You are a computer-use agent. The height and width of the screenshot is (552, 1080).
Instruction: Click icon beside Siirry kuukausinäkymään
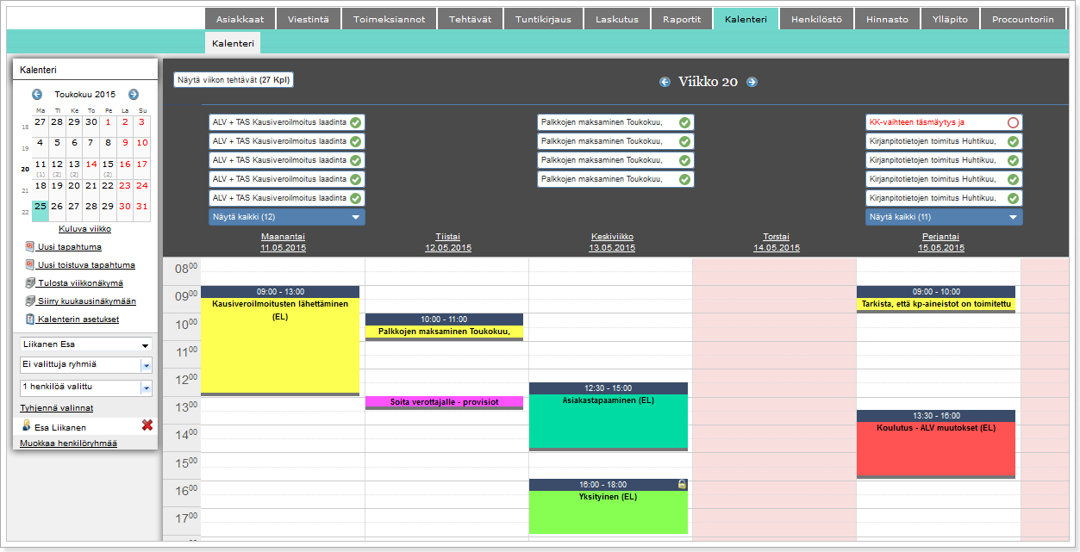coord(30,301)
